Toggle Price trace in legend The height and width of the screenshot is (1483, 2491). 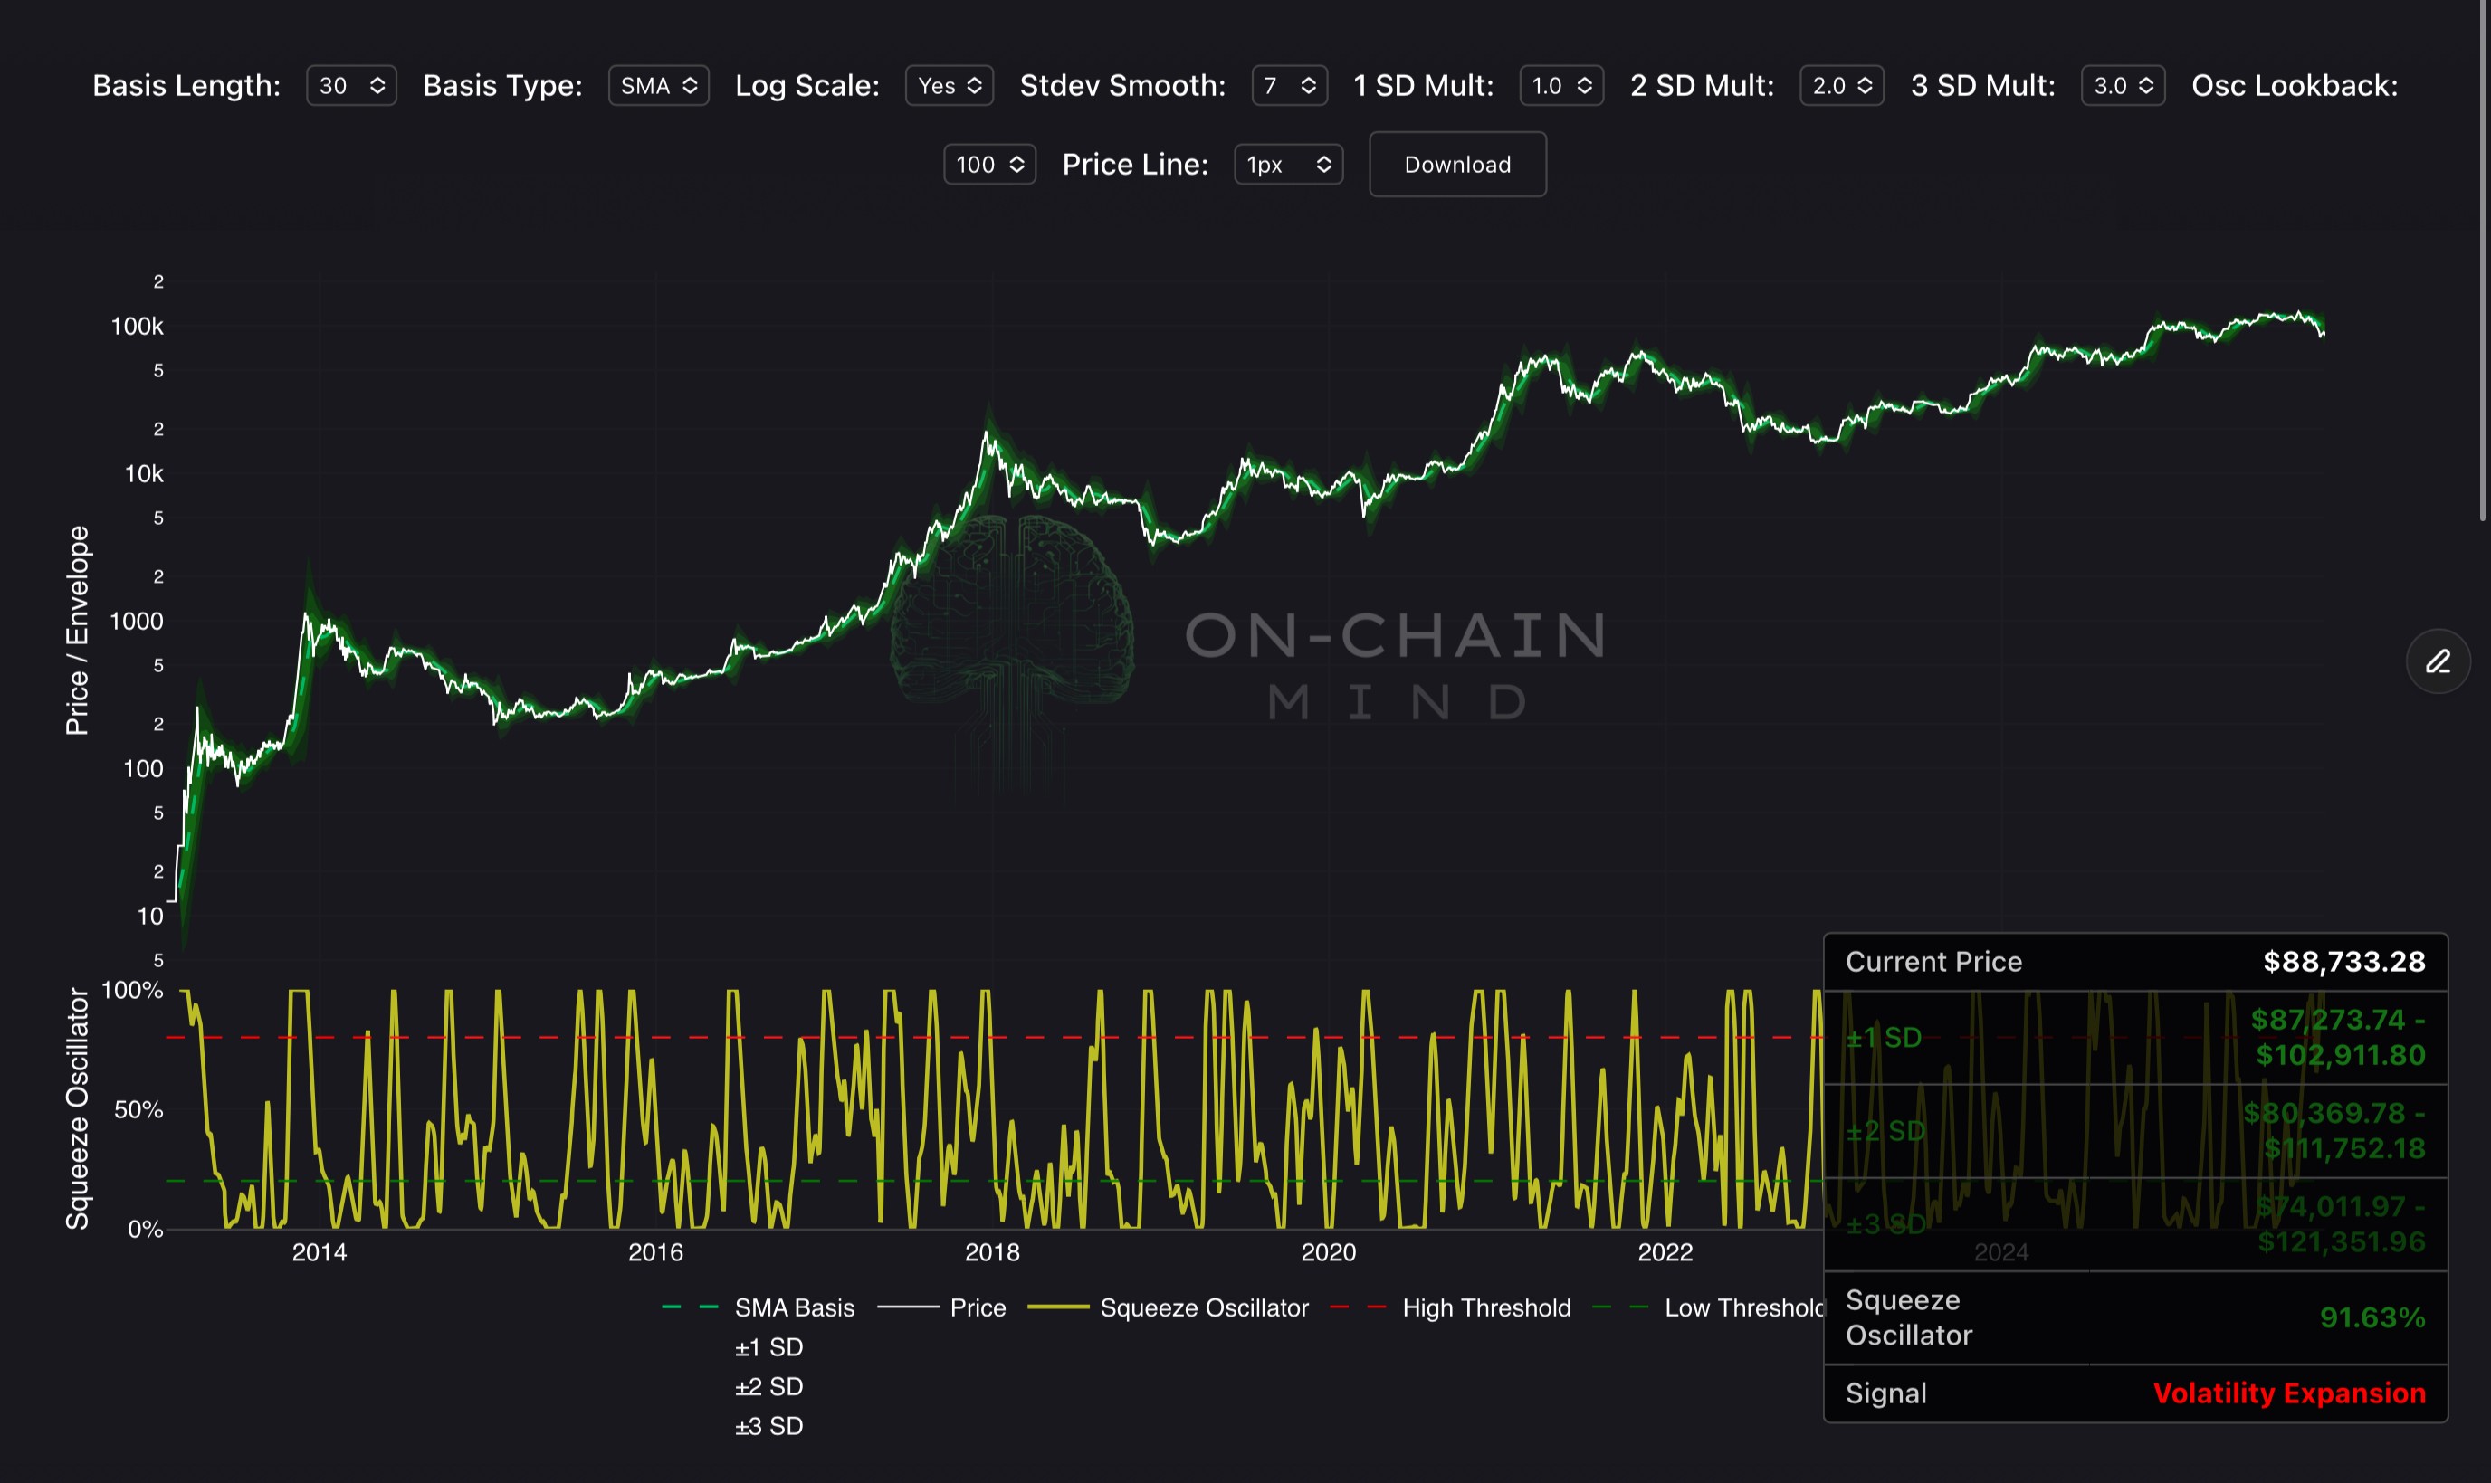(977, 1307)
